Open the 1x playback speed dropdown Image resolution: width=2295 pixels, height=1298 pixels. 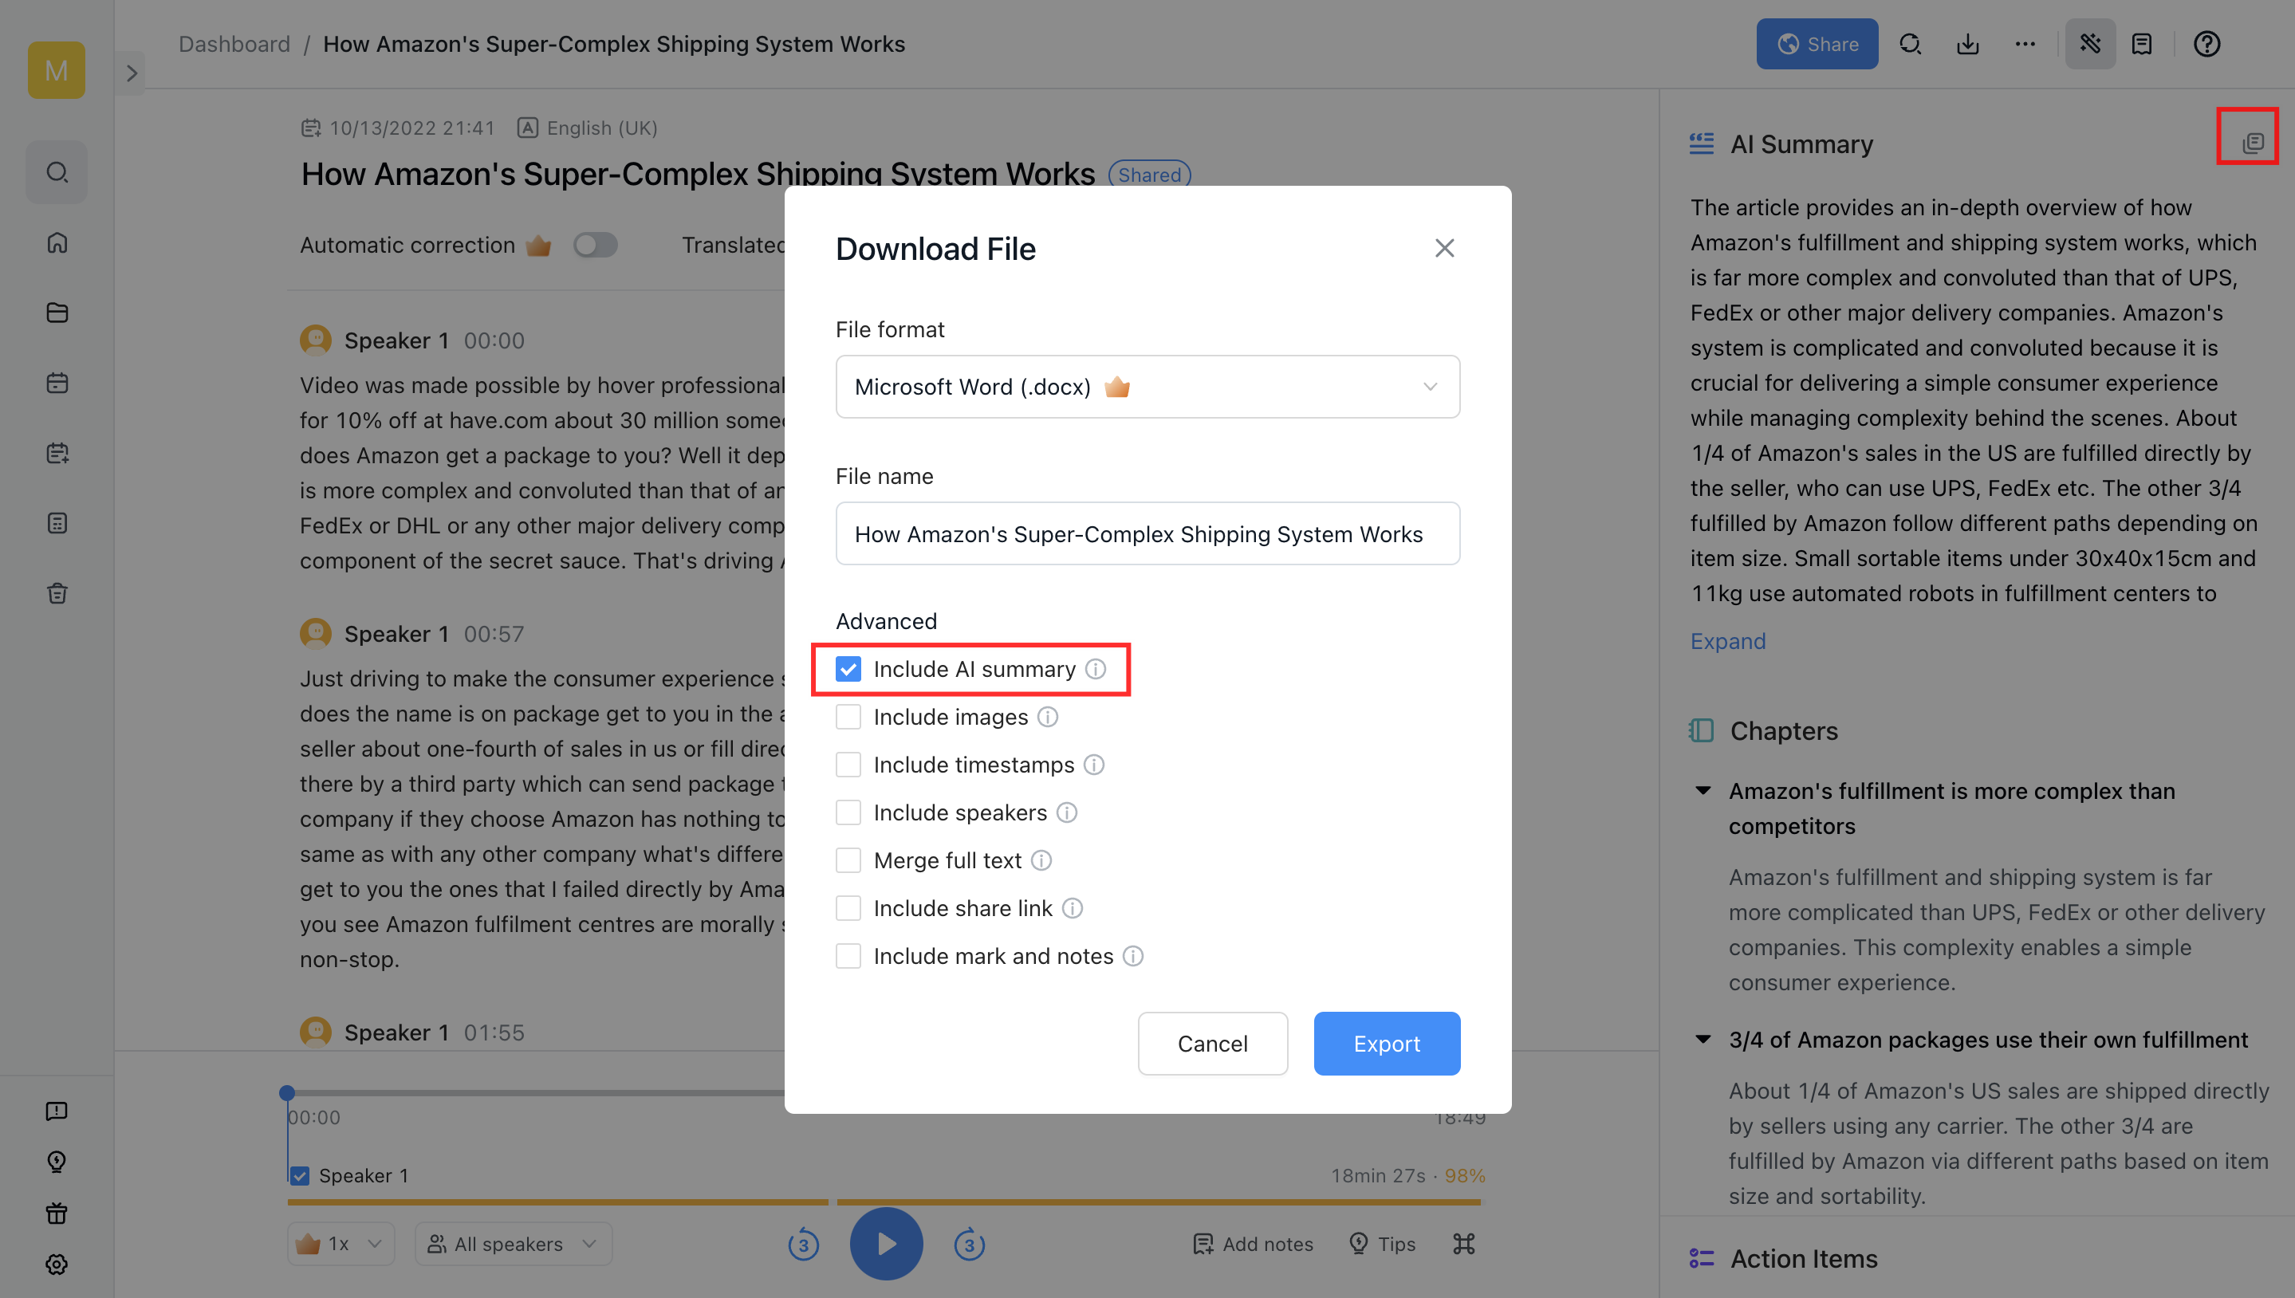click(341, 1244)
